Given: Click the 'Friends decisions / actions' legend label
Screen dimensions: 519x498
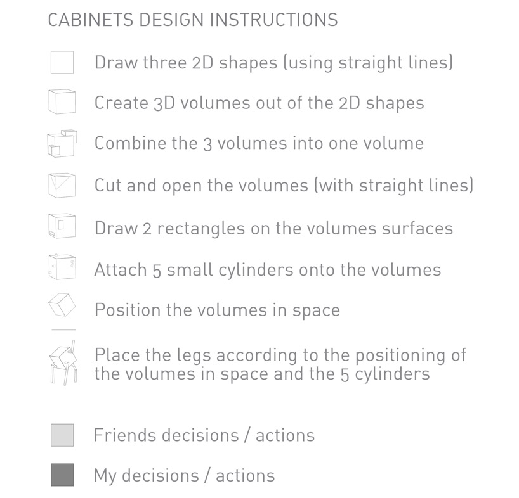Looking at the screenshot, I should (x=204, y=435).
